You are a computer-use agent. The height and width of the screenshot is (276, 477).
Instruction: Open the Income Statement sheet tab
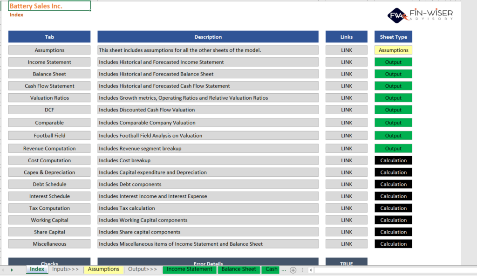click(x=190, y=269)
